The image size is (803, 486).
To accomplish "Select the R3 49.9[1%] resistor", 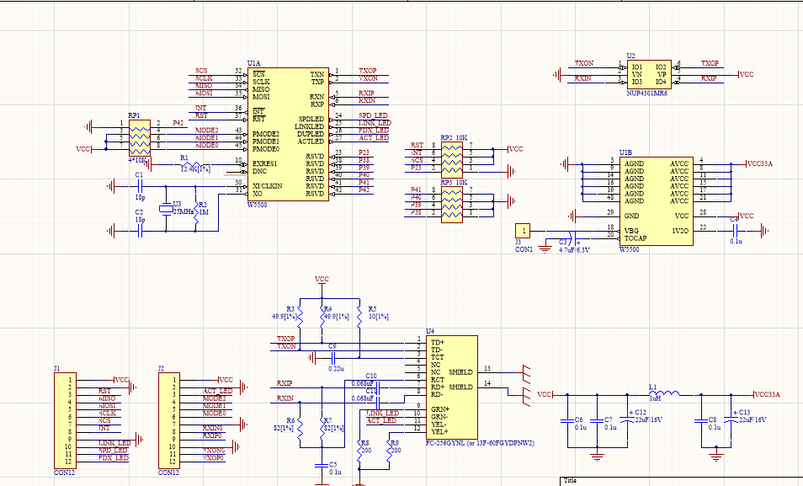I will [x=300, y=317].
